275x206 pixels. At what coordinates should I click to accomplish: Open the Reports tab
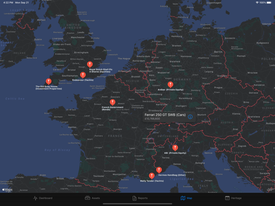[140, 198]
